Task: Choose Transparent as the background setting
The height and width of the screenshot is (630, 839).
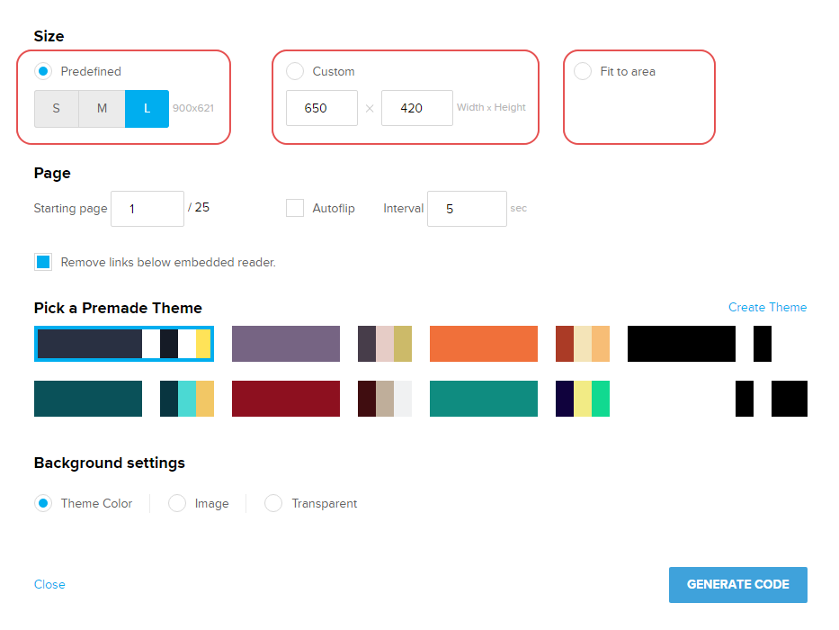Action: click(273, 503)
